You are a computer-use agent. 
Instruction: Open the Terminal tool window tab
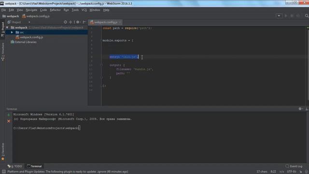[34, 166]
